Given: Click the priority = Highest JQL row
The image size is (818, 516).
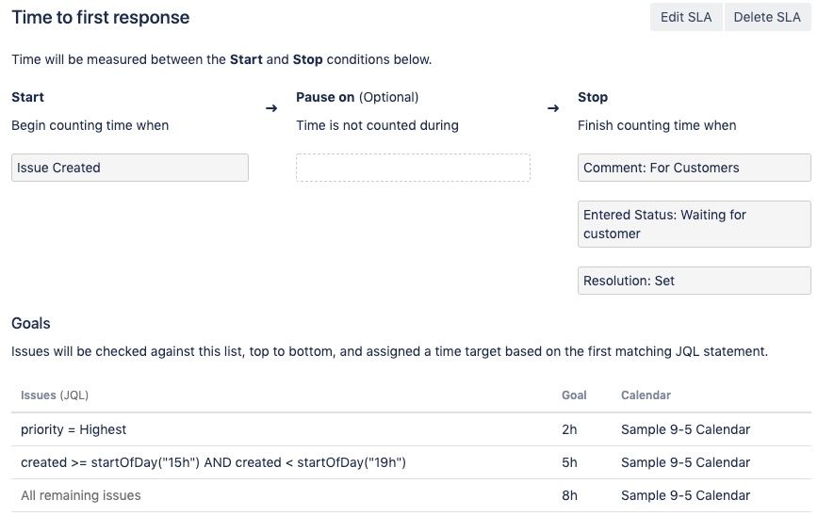Looking at the screenshot, I should (x=74, y=429).
